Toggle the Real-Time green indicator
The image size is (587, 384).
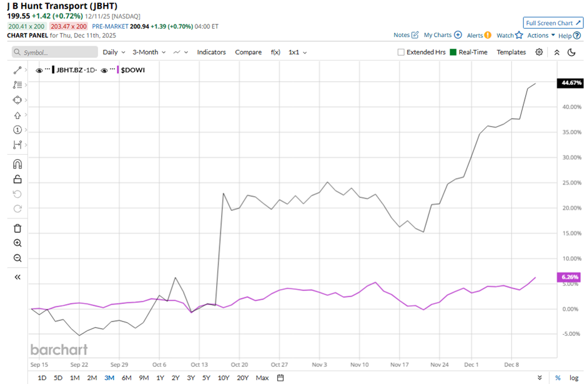453,52
